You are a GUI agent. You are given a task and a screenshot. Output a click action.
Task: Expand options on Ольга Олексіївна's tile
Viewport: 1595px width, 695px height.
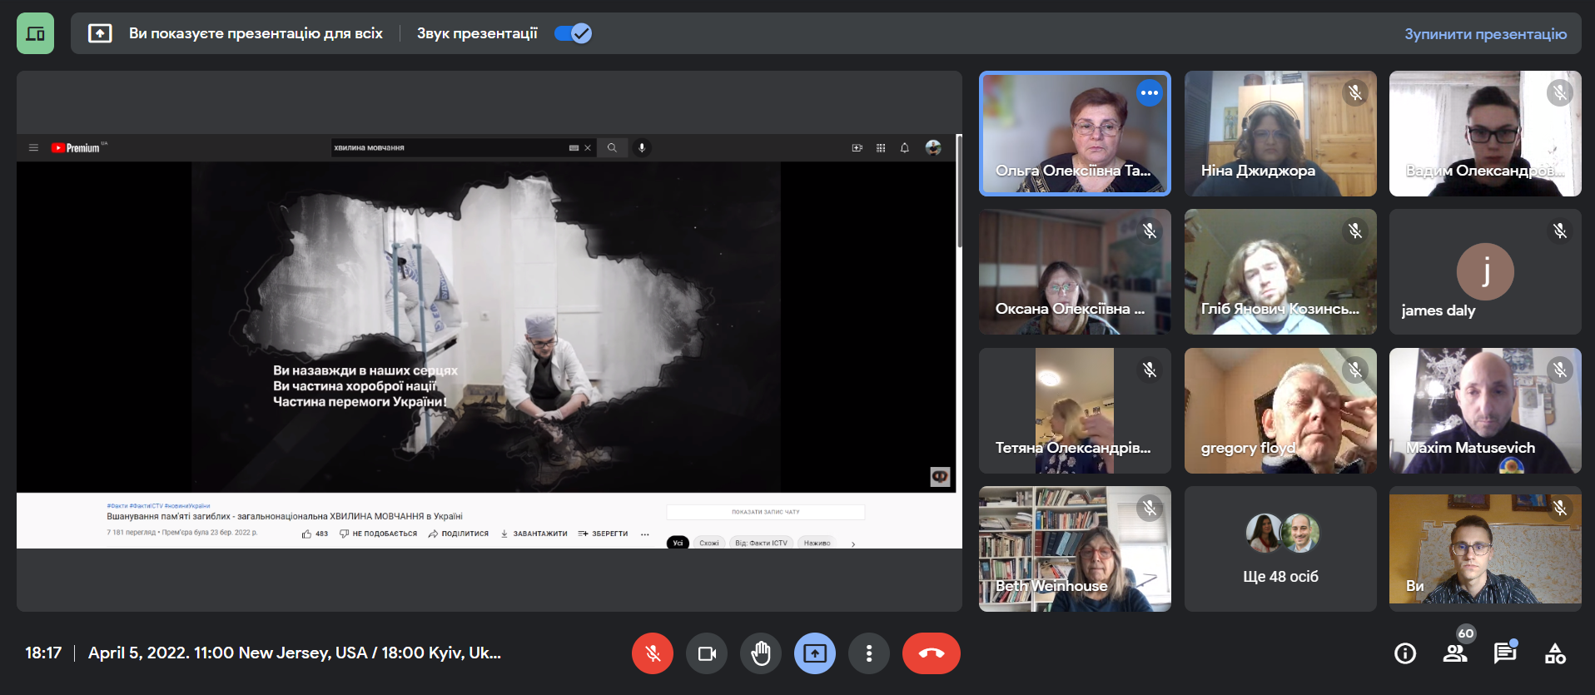point(1149,93)
